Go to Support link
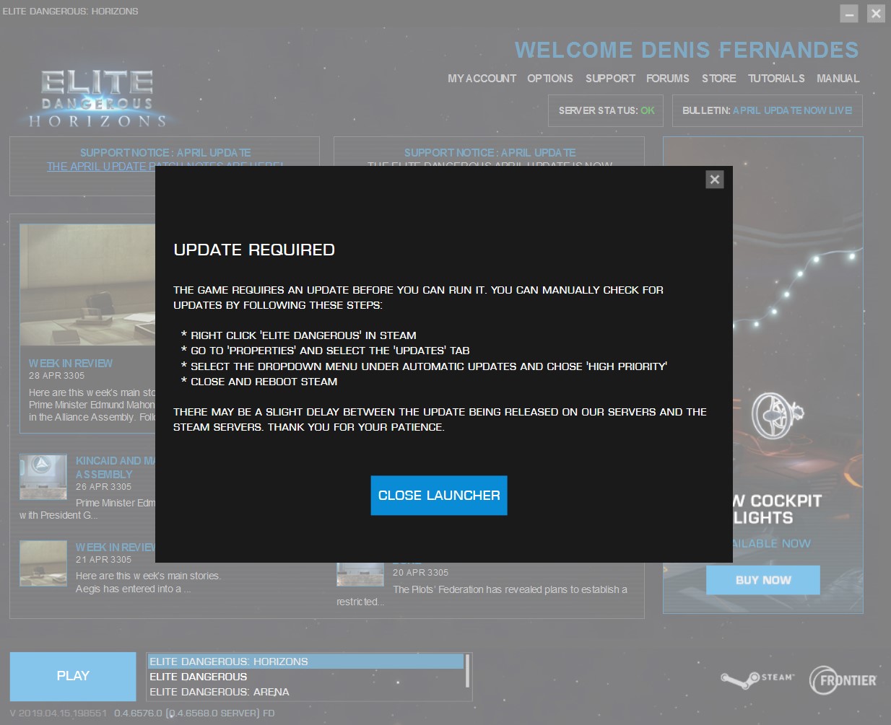The image size is (891, 725). [x=610, y=79]
